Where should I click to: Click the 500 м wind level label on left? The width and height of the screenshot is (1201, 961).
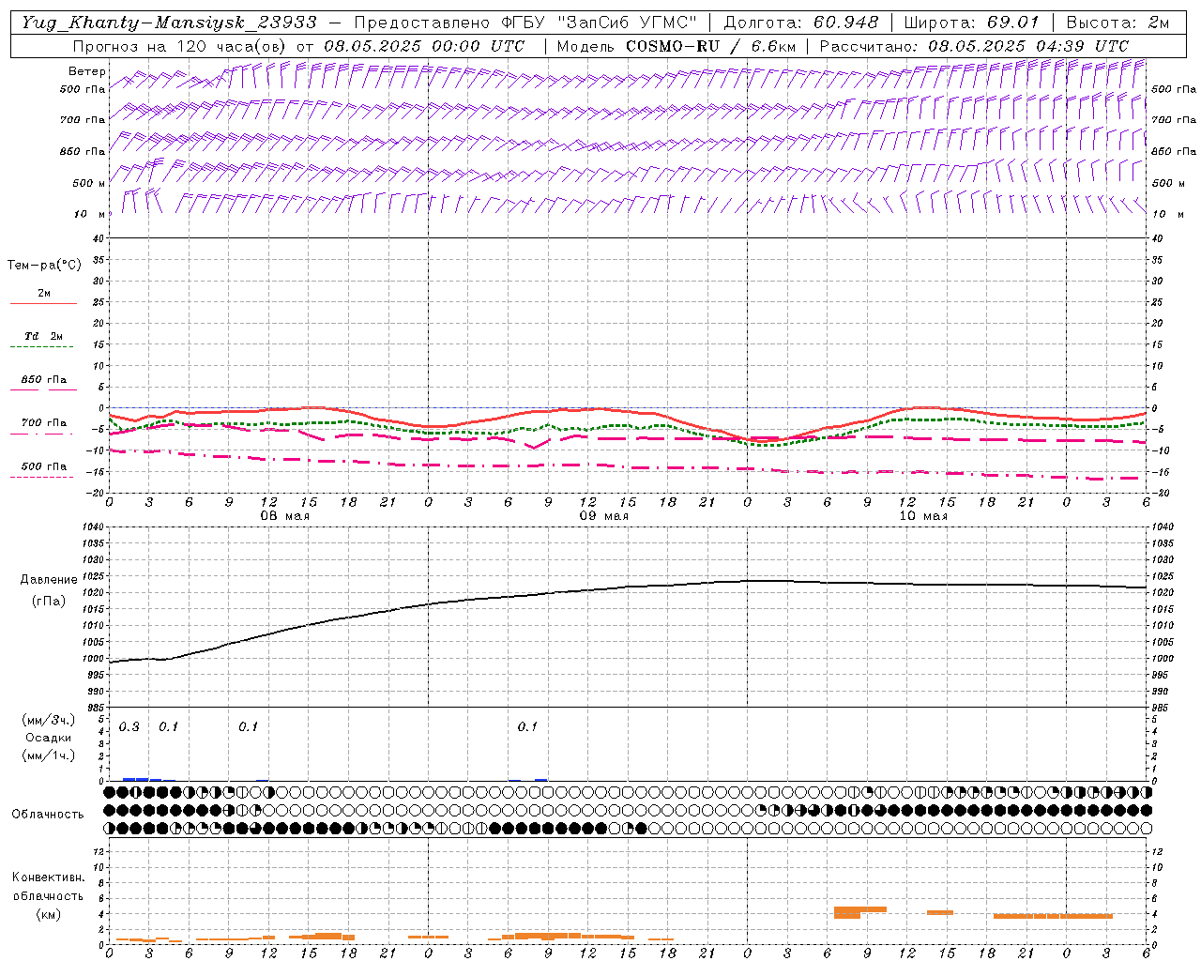coord(88,184)
